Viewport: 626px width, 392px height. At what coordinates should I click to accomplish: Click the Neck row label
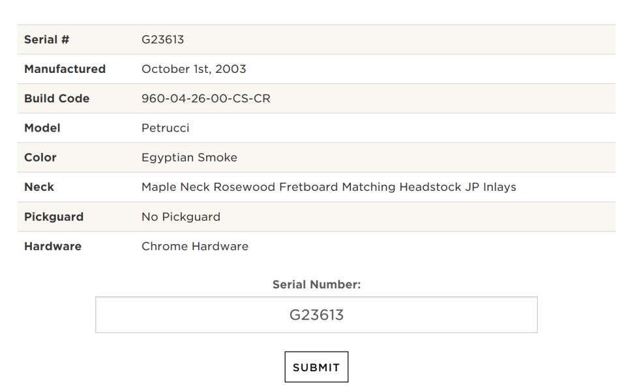[x=39, y=187]
